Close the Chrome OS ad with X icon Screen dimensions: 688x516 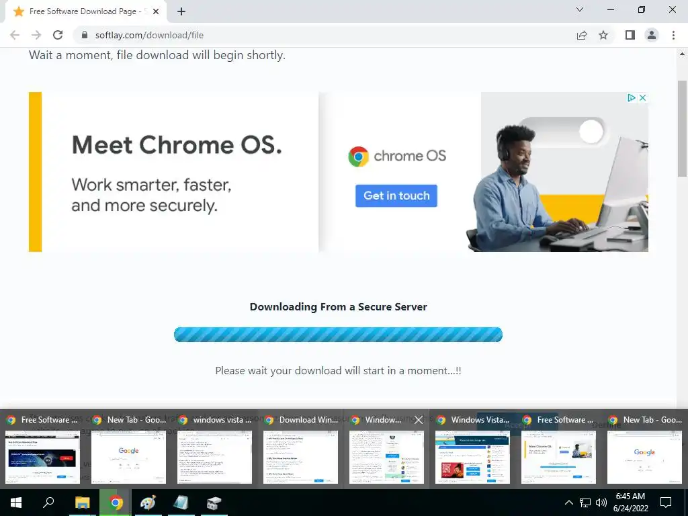tap(642, 97)
